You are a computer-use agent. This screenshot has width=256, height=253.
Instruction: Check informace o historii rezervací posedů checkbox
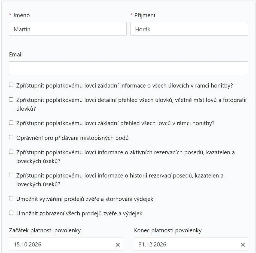click(x=11, y=175)
